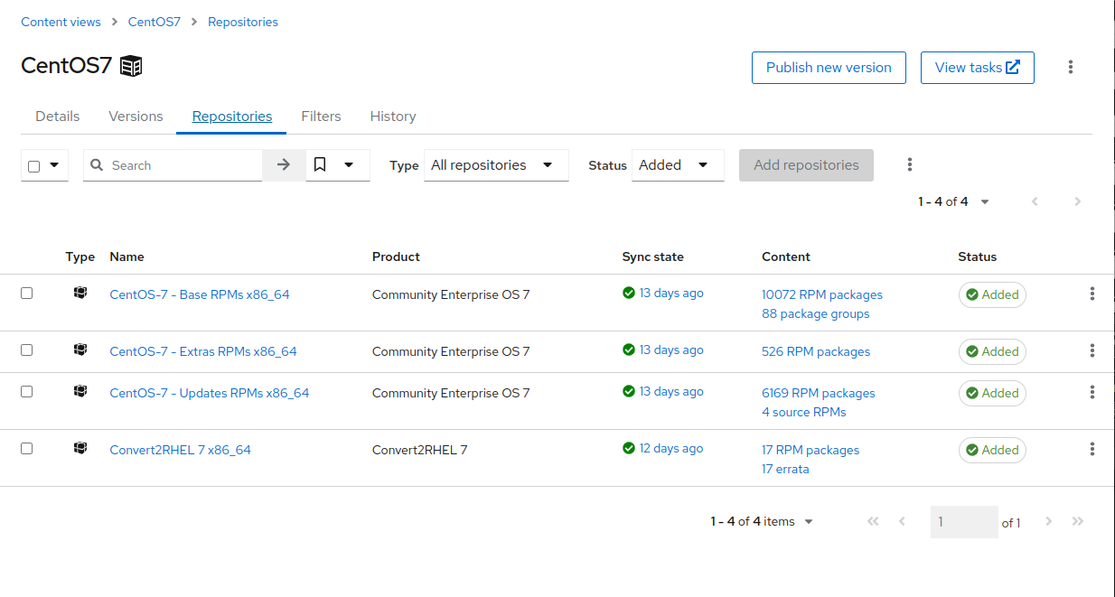Open row actions for CentOS-7 Updates RPMs

coord(1092,392)
